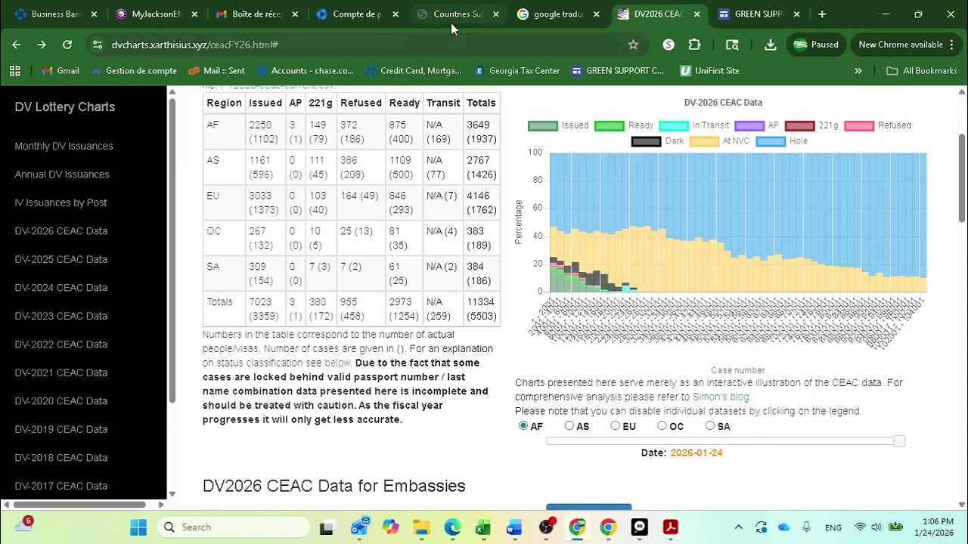Open the Extensions puzzle icon

pyautogui.click(x=694, y=45)
